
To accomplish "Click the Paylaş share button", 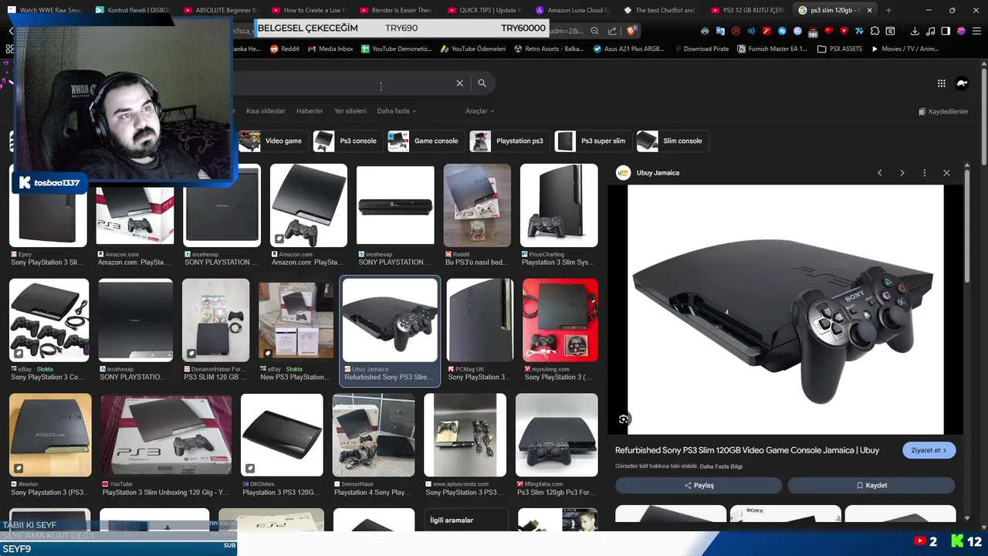I will pyautogui.click(x=699, y=486).
